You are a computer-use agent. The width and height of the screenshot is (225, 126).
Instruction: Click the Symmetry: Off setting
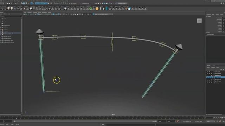click(x=86, y=3)
